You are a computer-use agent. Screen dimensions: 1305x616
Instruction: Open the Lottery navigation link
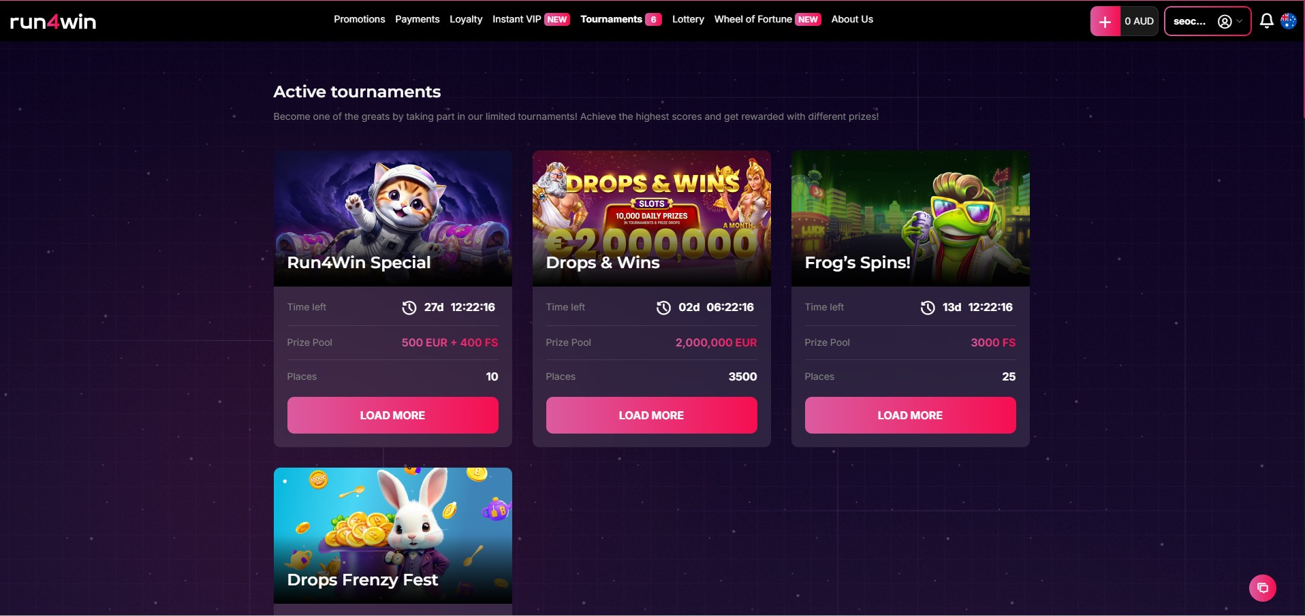tap(688, 19)
